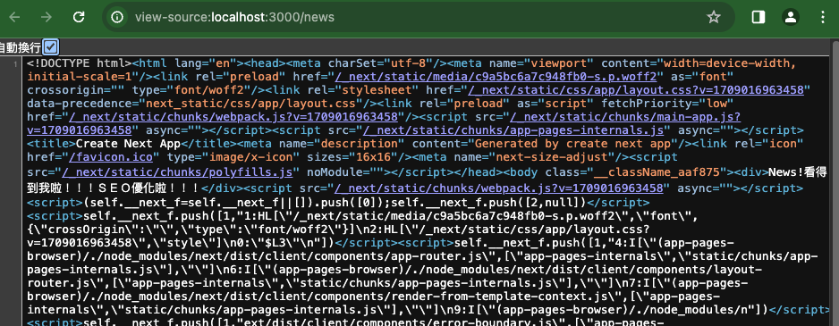This screenshot has width=839, height=326.
Task: Toggle the 自動換行 line wrap checkbox
Action: [50, 47]
